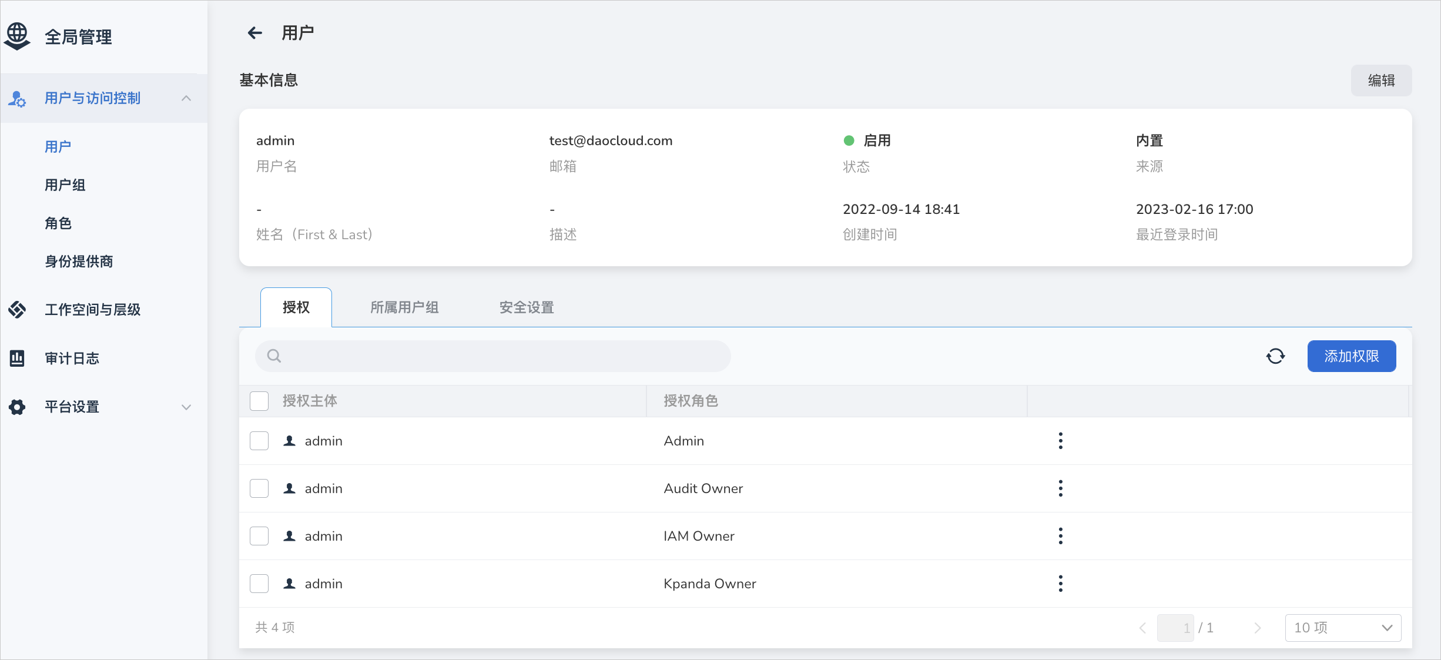1441x660 pixels.
Task: Open more actions for IAM Owner row
Action: (x=1061, y=536)
